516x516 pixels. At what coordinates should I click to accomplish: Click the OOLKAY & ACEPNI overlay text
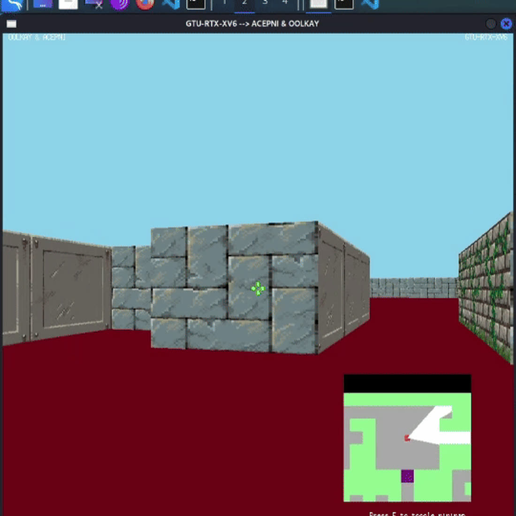[37, 37]
